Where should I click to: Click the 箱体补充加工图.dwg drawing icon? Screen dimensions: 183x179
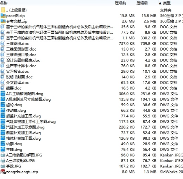click(x=3, y=138)
